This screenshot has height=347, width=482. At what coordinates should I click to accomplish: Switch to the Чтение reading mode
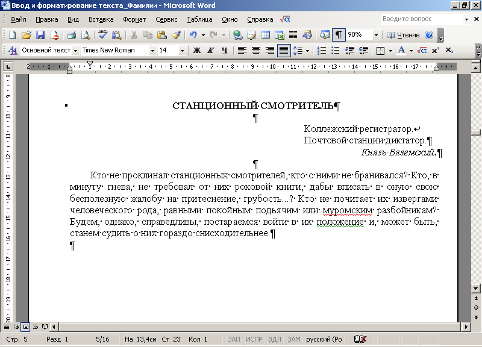pos(403,35)
